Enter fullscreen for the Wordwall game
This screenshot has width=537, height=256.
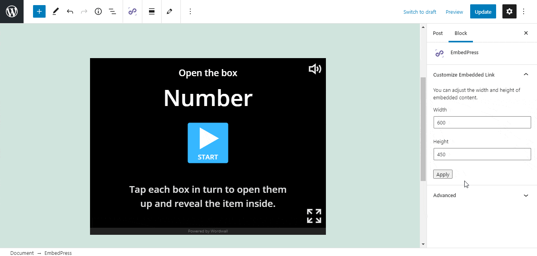coord(314,216)
